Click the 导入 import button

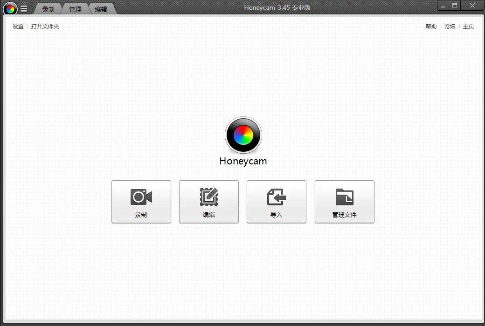[277, 202]
